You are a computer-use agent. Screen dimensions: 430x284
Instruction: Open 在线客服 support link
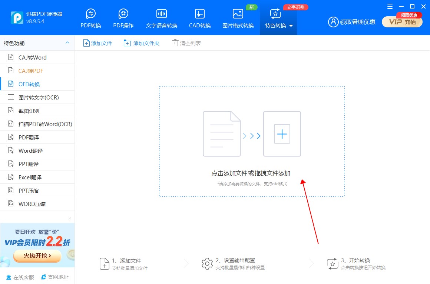(20, 277)
